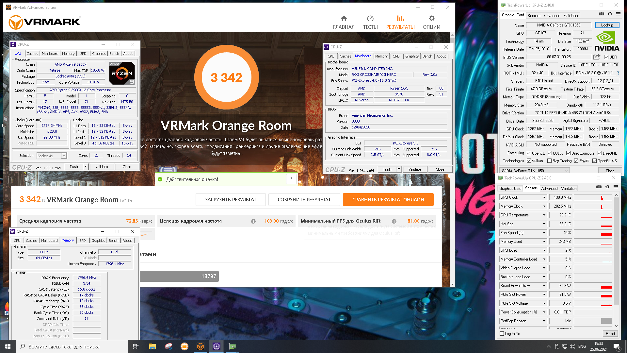
Task: Open Memory tab in CPU-Z Mainboard window
Action: pyautogui.click(x=381, y=56)
